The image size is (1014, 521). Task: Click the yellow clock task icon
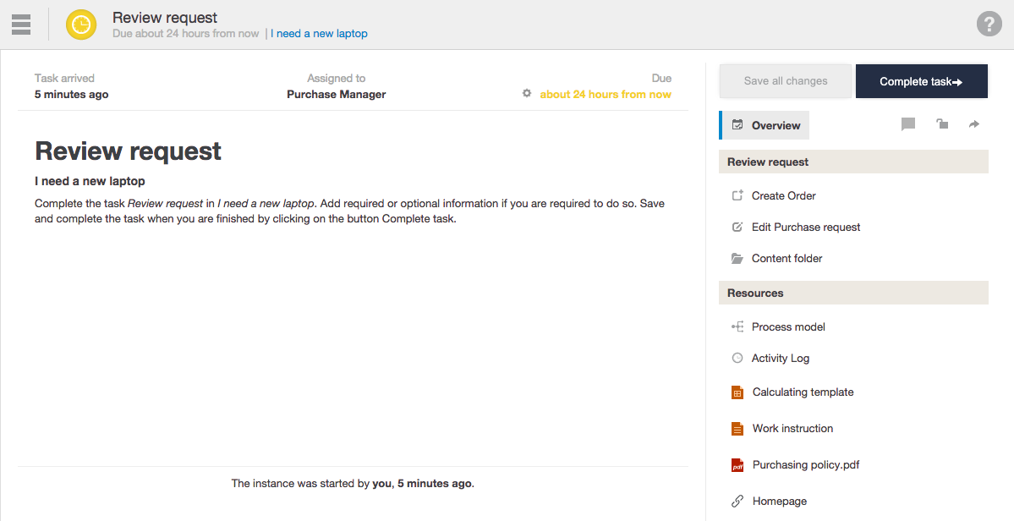coord(81,25)
